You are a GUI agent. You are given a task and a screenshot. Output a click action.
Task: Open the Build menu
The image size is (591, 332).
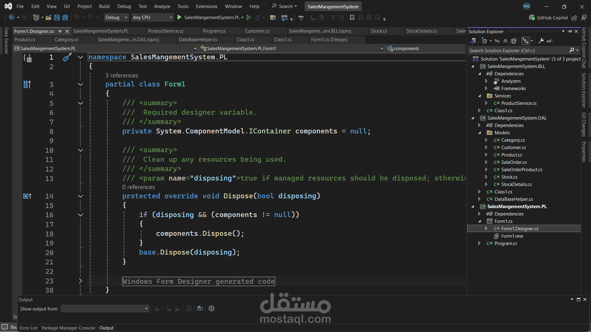coord(104,6)
